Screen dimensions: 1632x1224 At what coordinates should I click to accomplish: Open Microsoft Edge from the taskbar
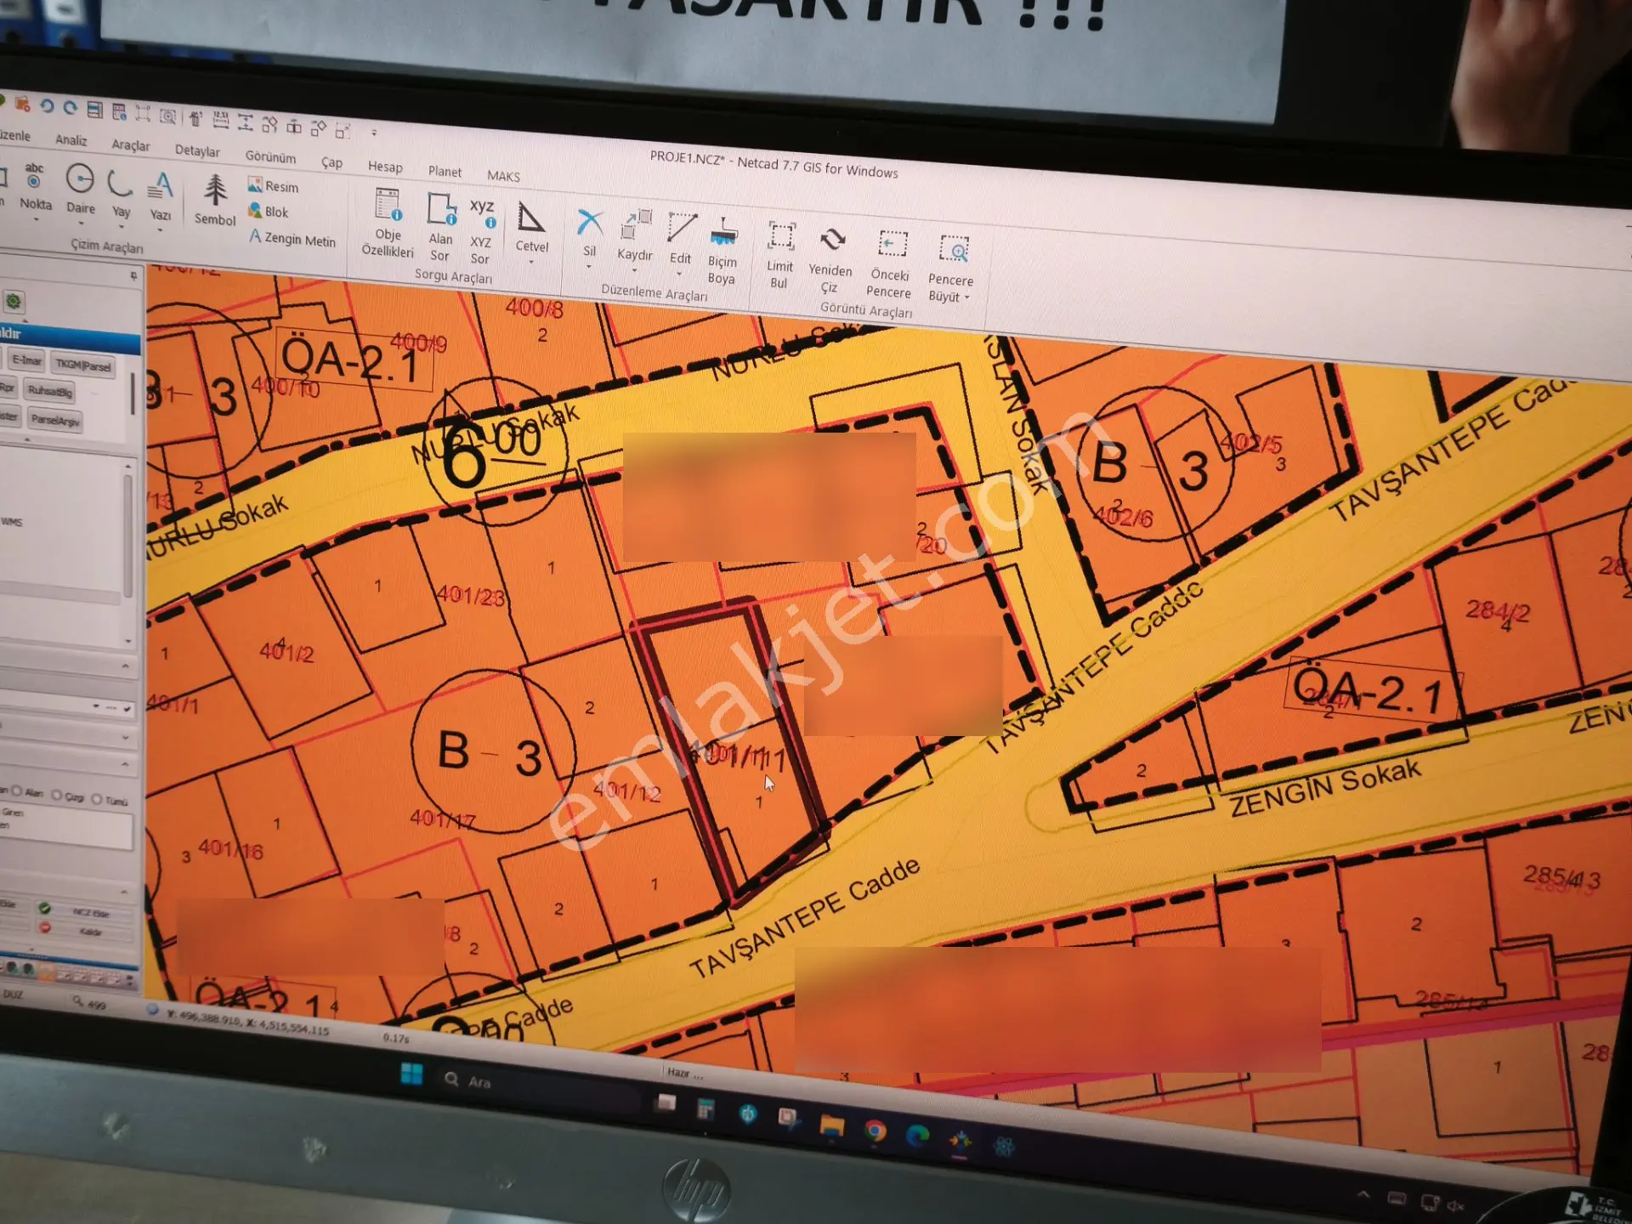pos(918,1135)
